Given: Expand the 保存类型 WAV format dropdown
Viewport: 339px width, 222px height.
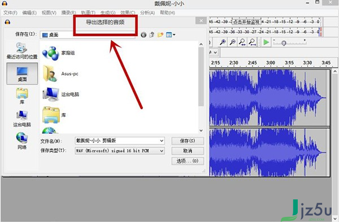Looking at the screenshot, I should [162, 151].
